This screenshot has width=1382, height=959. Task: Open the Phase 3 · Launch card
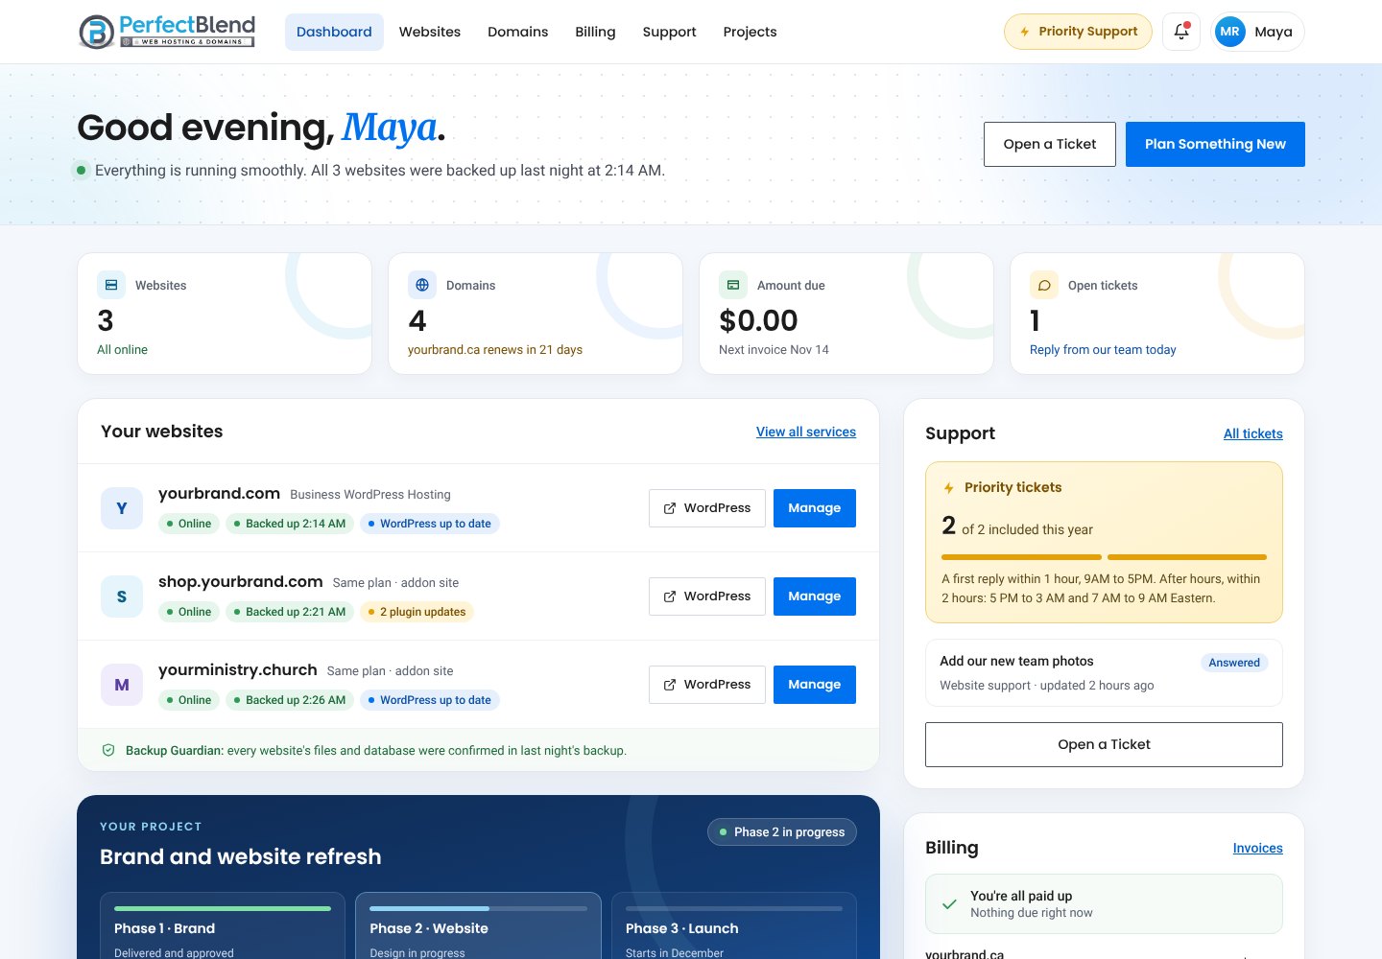coord(734,925)
